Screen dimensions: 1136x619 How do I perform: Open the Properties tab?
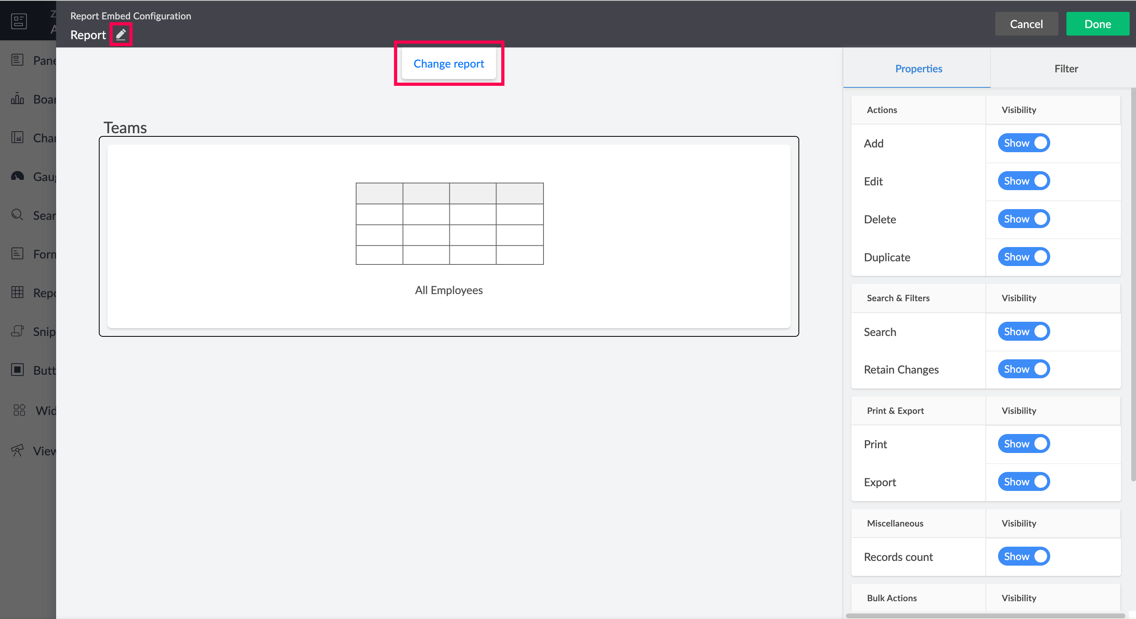[918, 68]
